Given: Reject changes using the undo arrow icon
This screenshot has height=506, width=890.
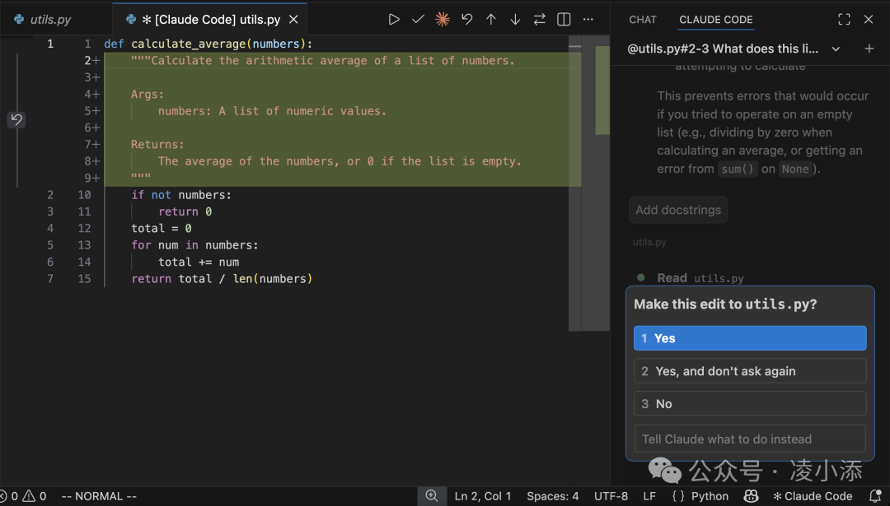Looking at the screenshot, I should (x=467, y=19).
